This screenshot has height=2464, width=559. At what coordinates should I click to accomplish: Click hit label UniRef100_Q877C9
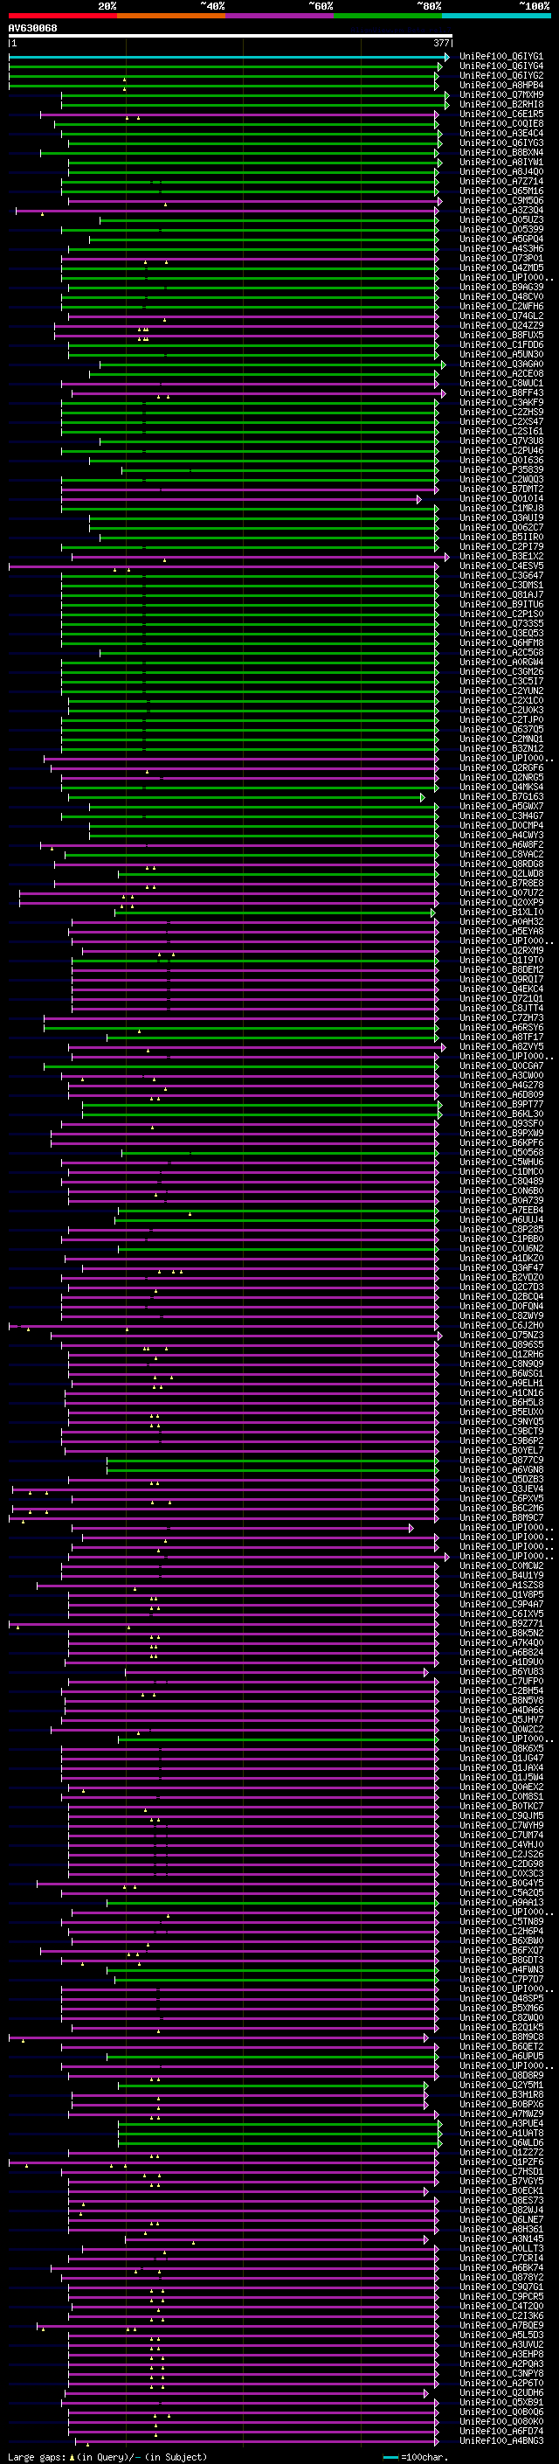501,1461
